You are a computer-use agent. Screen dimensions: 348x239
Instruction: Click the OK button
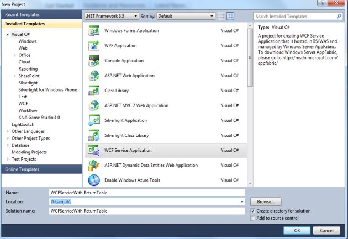pyautogui.click(x=297, y=231)
